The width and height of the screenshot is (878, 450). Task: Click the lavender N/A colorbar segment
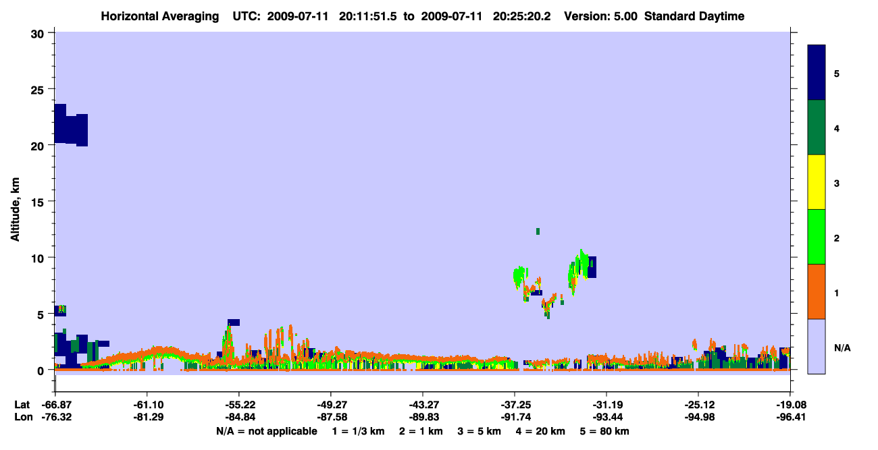click(817, 346)
